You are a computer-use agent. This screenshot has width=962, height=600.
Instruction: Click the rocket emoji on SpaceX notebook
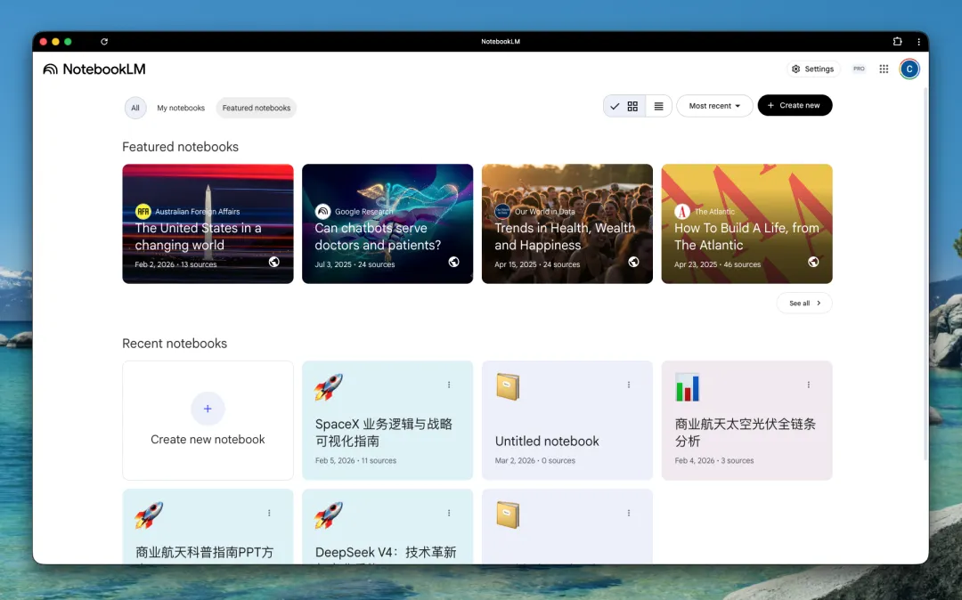click(x=329, y=387)
